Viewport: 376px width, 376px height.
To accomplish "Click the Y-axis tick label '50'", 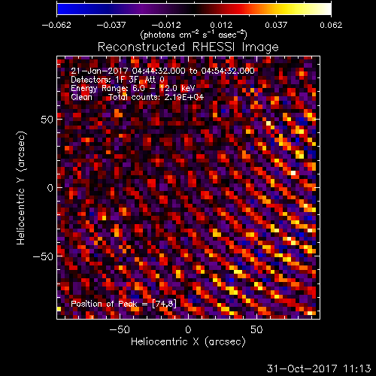I will click(47, 120).
